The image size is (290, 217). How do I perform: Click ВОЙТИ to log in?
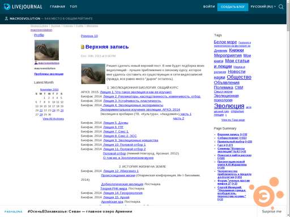[x=209, y=7]
